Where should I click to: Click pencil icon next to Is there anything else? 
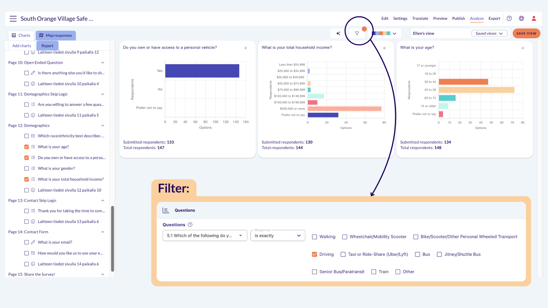33,73
